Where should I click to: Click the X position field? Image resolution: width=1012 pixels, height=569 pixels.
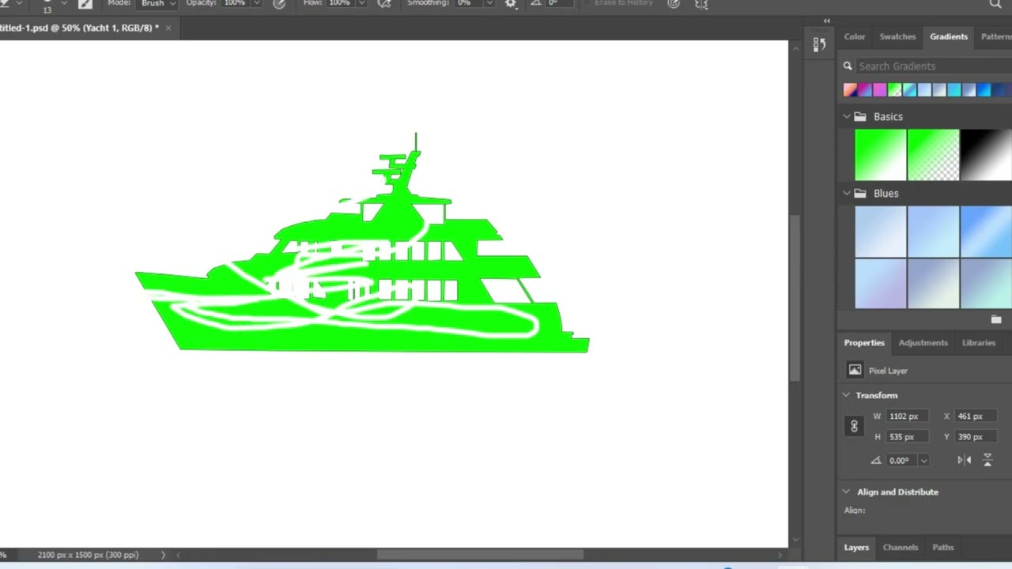pos(976,416)
